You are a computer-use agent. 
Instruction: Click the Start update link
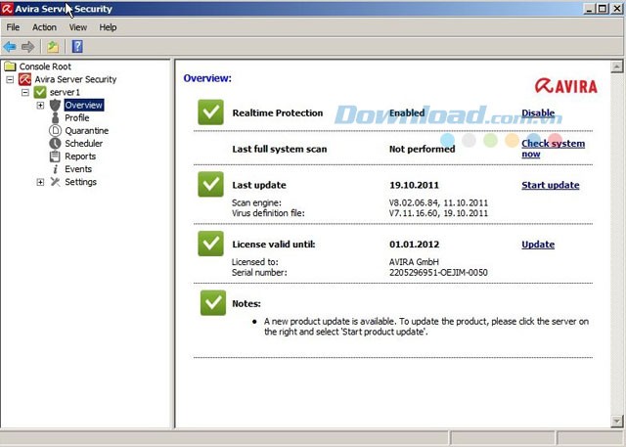[x=550, y=185]
